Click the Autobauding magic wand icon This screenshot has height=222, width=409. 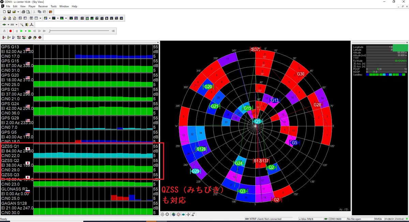(22, 25)
